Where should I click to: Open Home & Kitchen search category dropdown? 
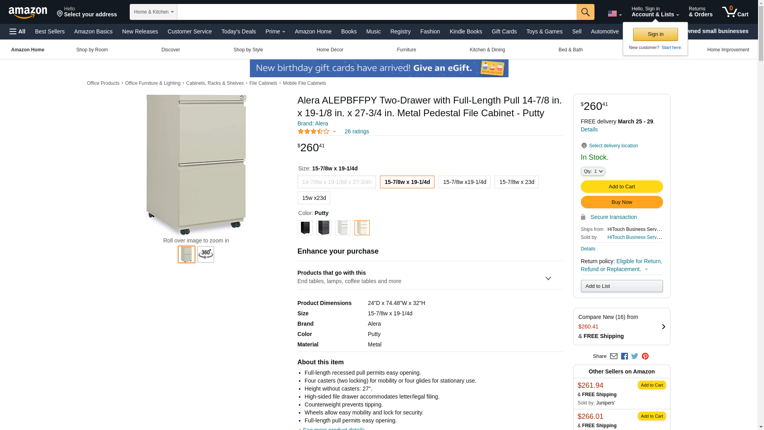(154, 12)
